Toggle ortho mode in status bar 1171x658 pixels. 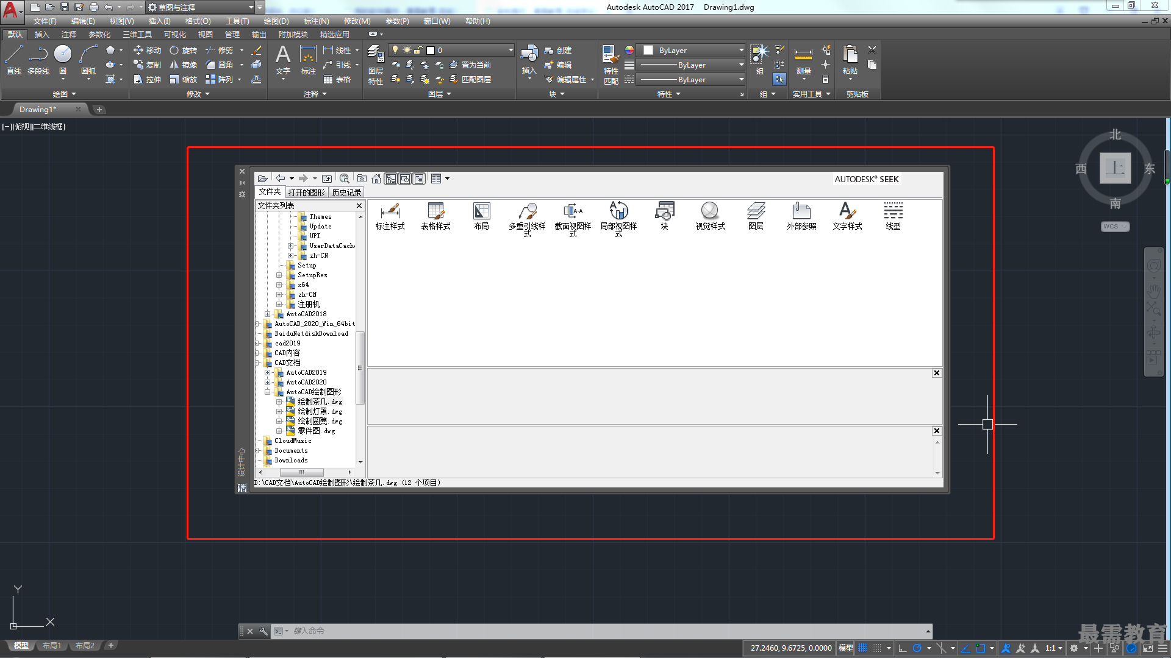pos(902,648)
